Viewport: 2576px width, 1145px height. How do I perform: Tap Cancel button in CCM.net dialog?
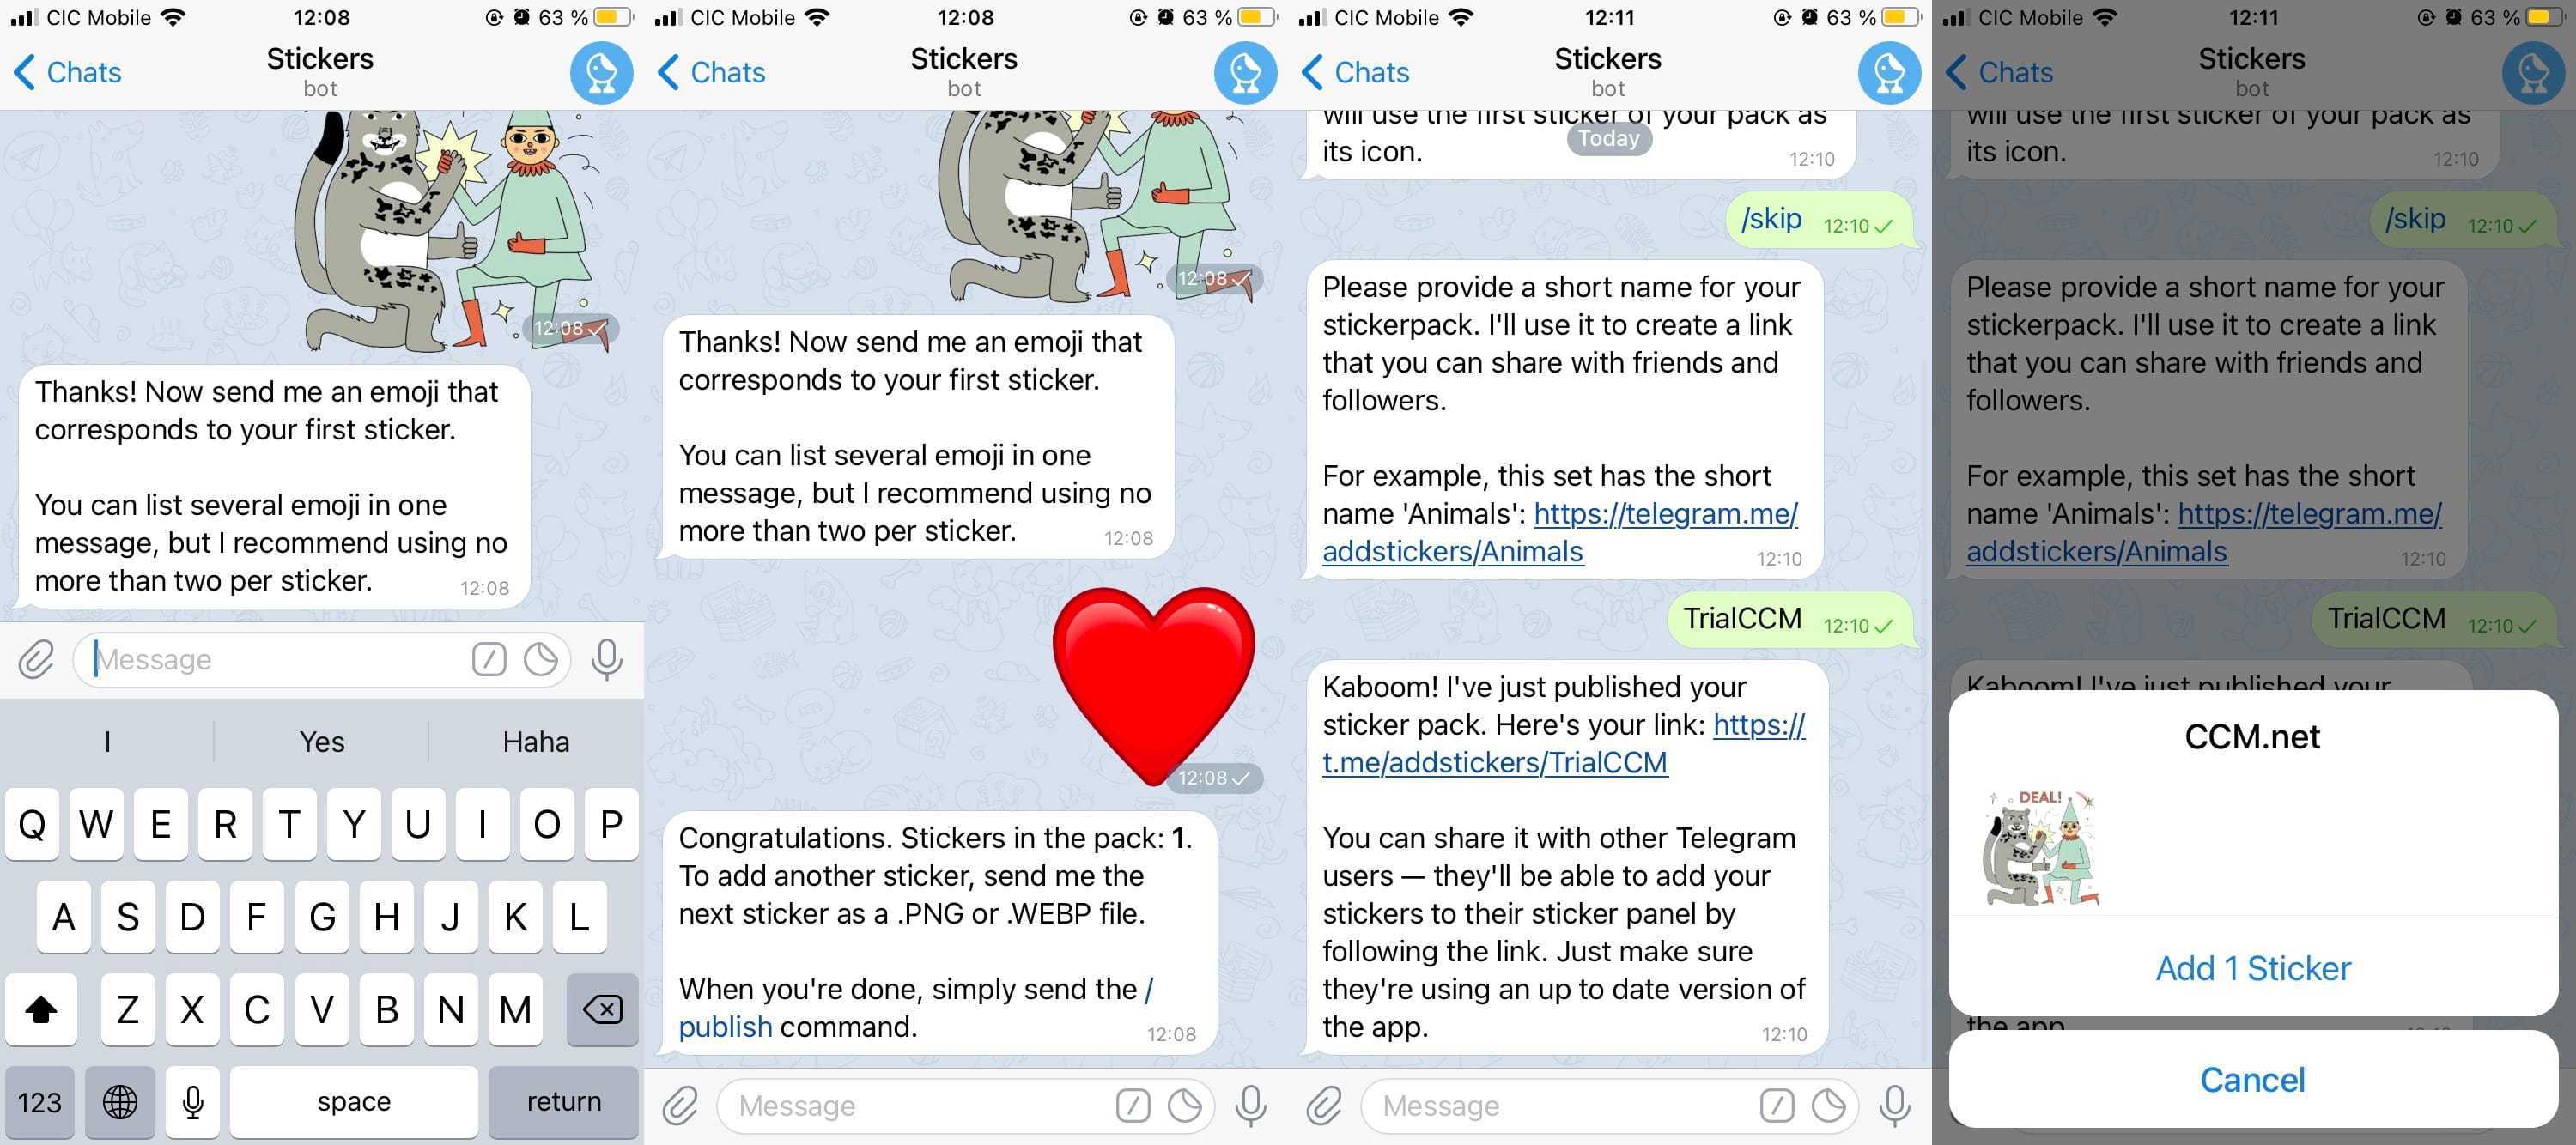(x=2252, y=1078)
